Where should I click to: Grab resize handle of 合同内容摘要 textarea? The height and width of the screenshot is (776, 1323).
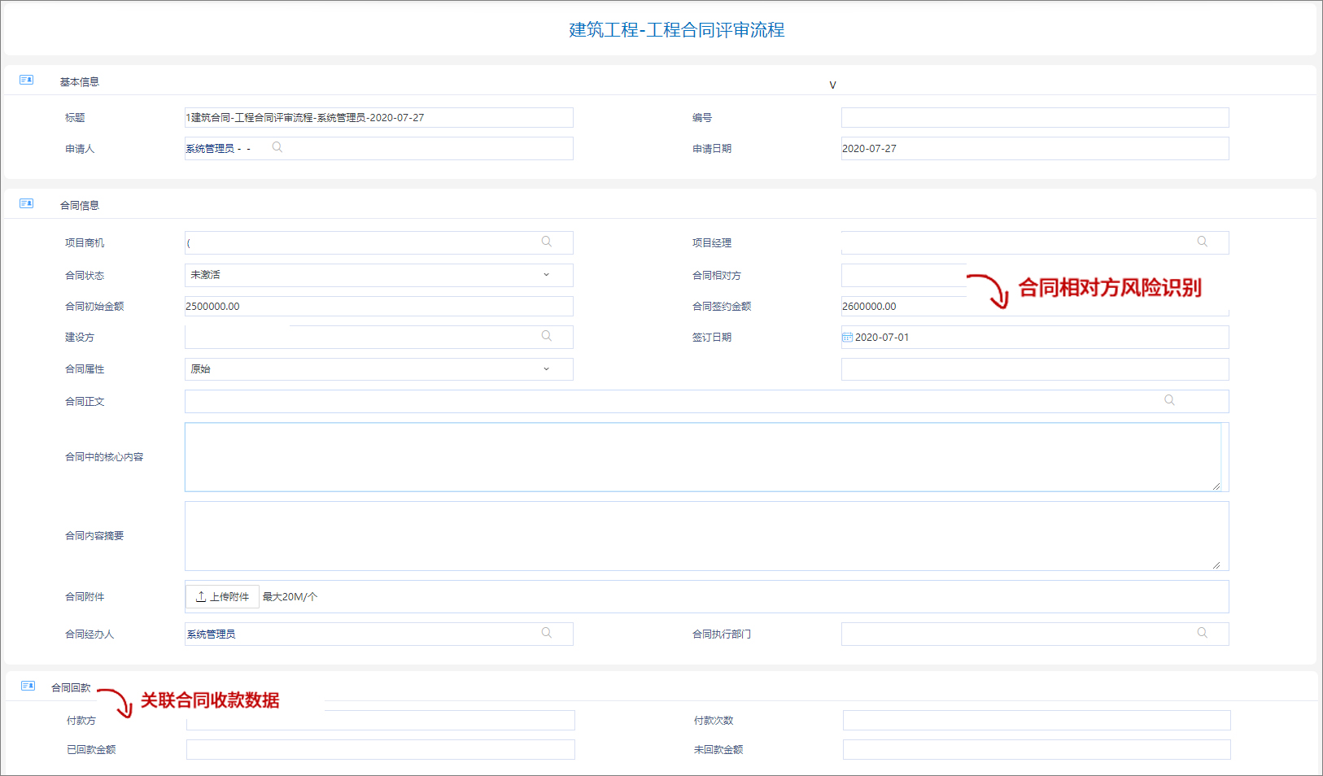[x=1216, y=565]
